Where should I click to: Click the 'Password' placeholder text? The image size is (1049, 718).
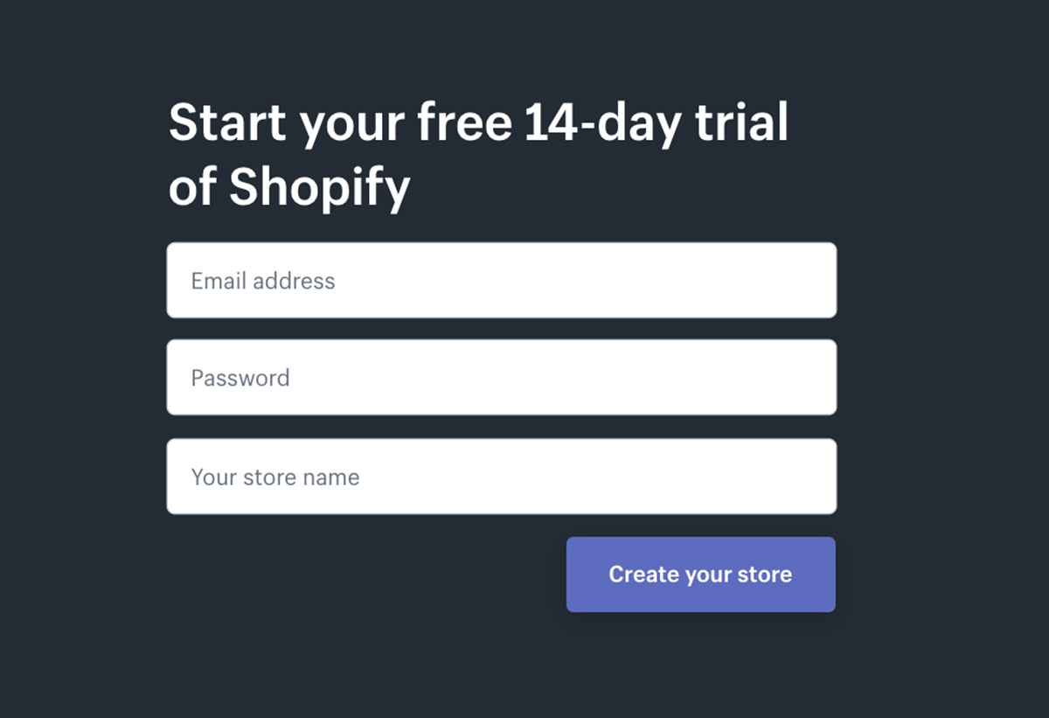click(x=240, y=378)
